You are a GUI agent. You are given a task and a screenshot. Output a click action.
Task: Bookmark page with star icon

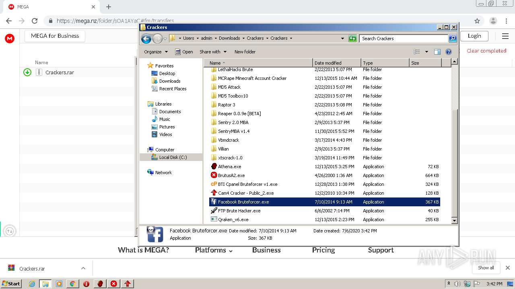[477, 21]
